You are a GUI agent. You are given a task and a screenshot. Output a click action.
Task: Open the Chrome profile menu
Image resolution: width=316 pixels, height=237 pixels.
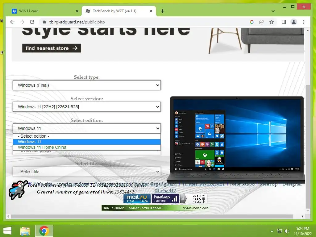pyautogui.click(x=294, y=22)
